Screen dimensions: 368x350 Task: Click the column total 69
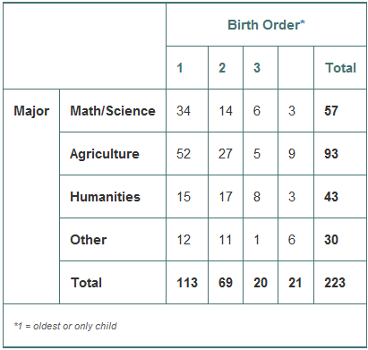(226, 283)
